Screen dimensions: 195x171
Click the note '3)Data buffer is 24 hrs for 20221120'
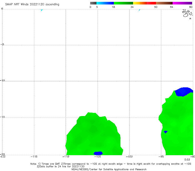[x=61, y=167]
